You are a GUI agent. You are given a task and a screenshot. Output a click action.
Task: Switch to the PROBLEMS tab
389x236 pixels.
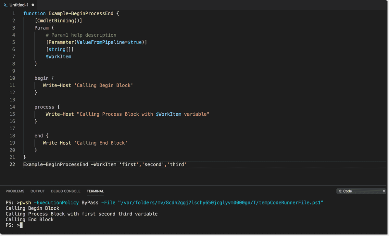tap(15, 191)
